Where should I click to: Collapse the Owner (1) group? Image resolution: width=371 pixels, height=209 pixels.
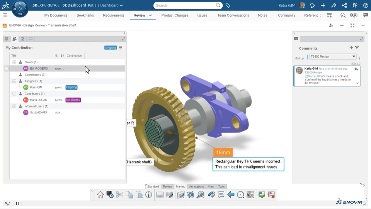click(x=14, y=62)
